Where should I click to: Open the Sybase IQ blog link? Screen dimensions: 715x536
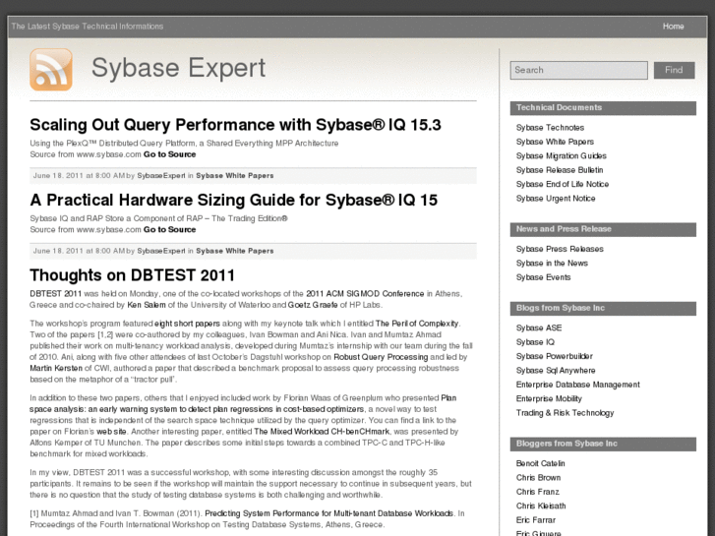(x=535, y=342)
